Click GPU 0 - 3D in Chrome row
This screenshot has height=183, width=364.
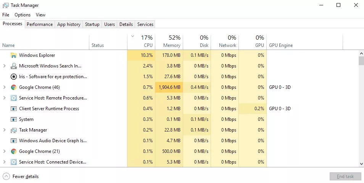(280, 87)
